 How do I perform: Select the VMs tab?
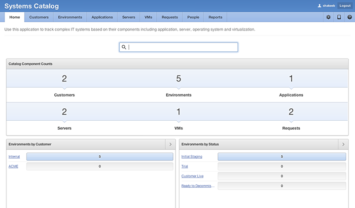[148, 17]
